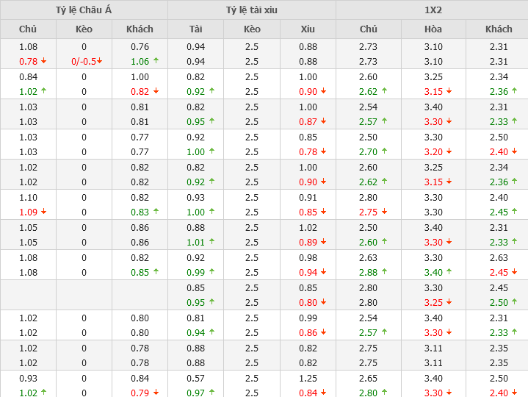Click the Xiu column header
Viewport: 528px width, 397px height.
coord(308,29)
